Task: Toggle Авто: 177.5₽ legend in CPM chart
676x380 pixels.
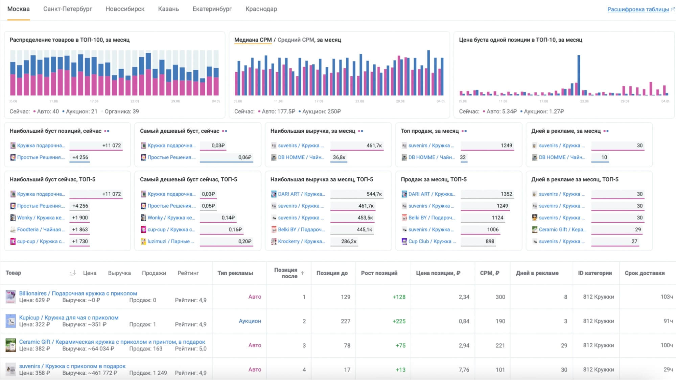Action: coord(277,111)
